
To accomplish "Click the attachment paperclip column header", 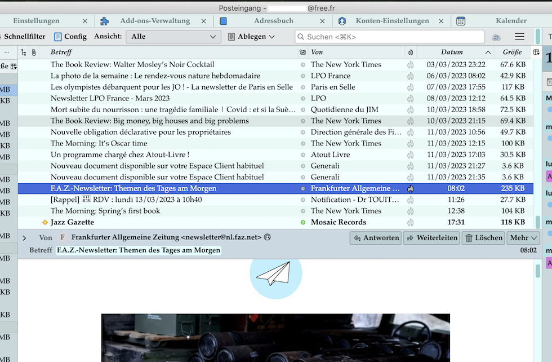I will tap(34, 52).
